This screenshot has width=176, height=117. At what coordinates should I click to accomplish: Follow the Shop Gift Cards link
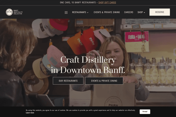coord(107,3)
